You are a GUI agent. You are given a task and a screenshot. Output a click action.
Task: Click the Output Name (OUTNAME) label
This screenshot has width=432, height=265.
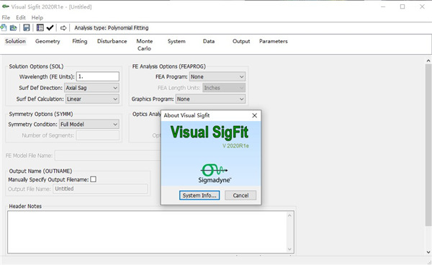40,171
